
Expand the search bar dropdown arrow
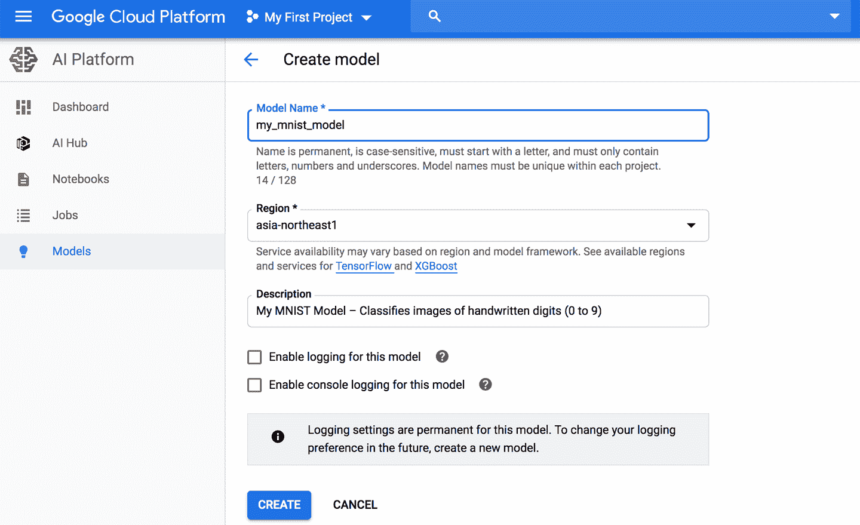click(x=834, y=17)
